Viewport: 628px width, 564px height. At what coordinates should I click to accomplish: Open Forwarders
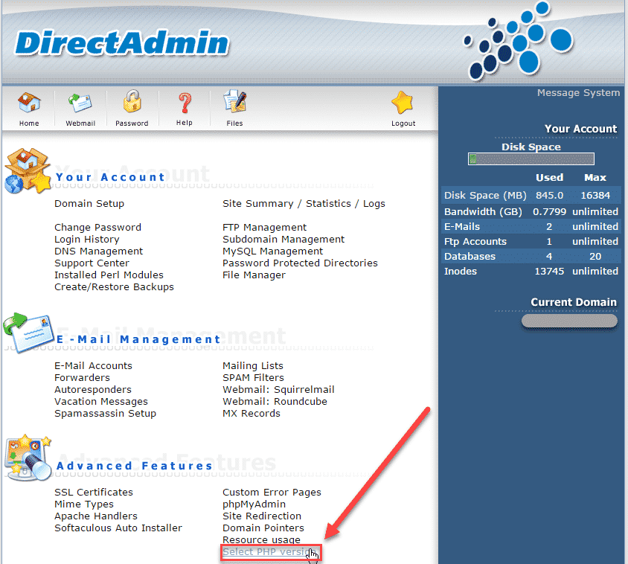[82, 377]
